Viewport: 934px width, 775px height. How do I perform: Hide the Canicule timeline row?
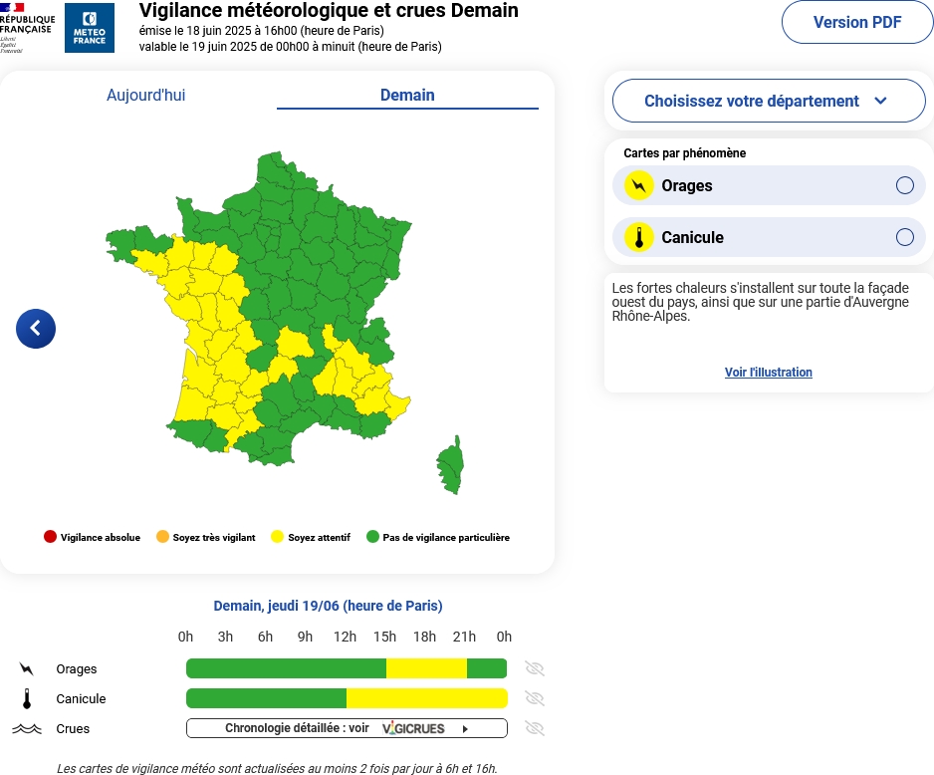535,698
